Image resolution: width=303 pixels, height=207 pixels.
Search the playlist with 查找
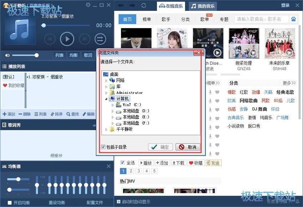[72, 114]
